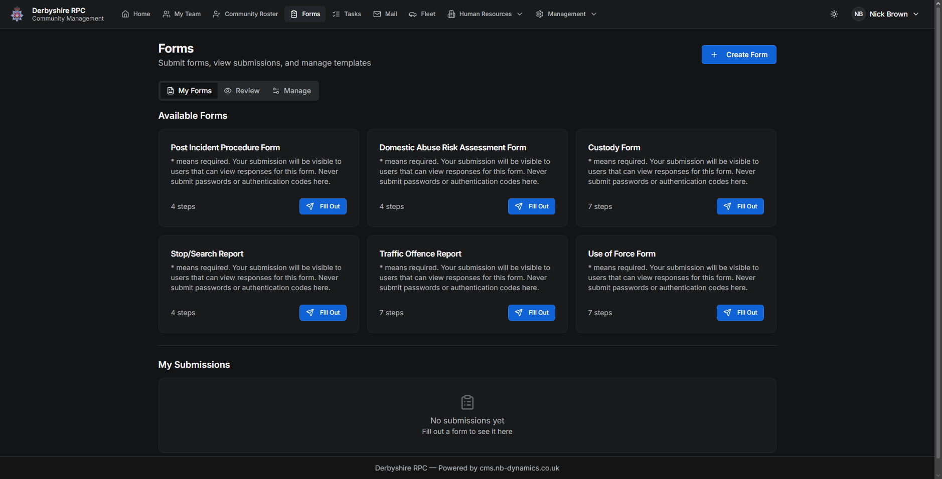Select the Forms navigation item
942x479 pixels.
pos(305,14)
